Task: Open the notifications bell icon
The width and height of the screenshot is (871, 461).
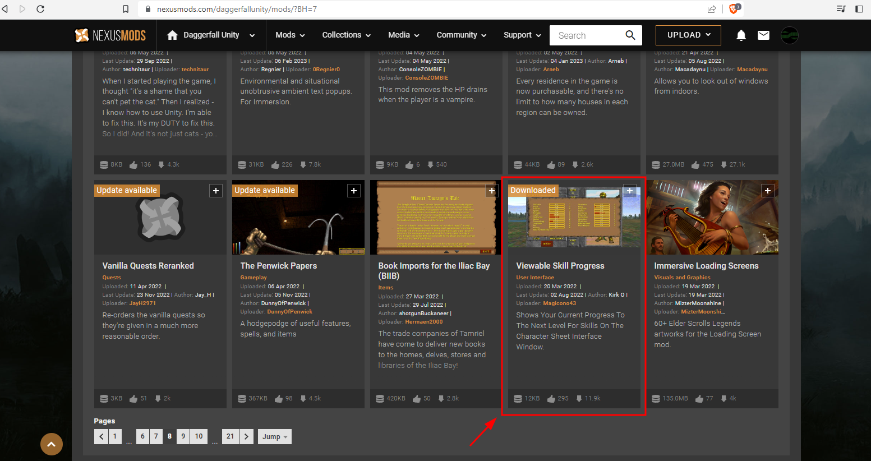Action: tap(741, 35)
